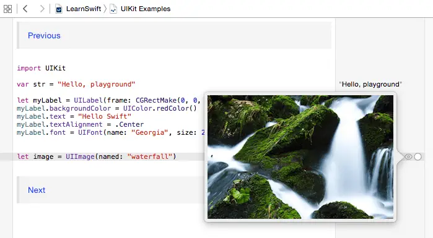Click the "Hello, playground" result in sidebar
This screenshot has height=238, width=433.
click(x=370, y=84)
